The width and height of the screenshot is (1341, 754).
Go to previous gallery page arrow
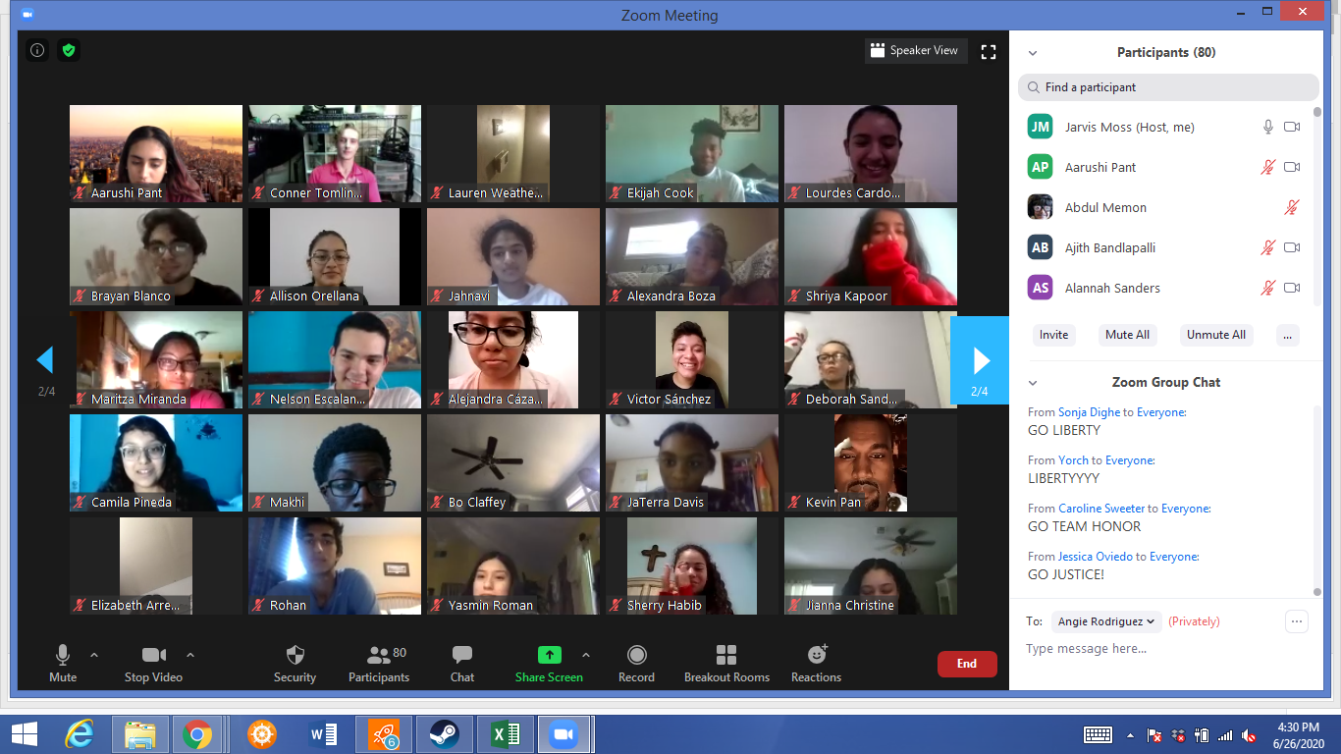(45, 360)
